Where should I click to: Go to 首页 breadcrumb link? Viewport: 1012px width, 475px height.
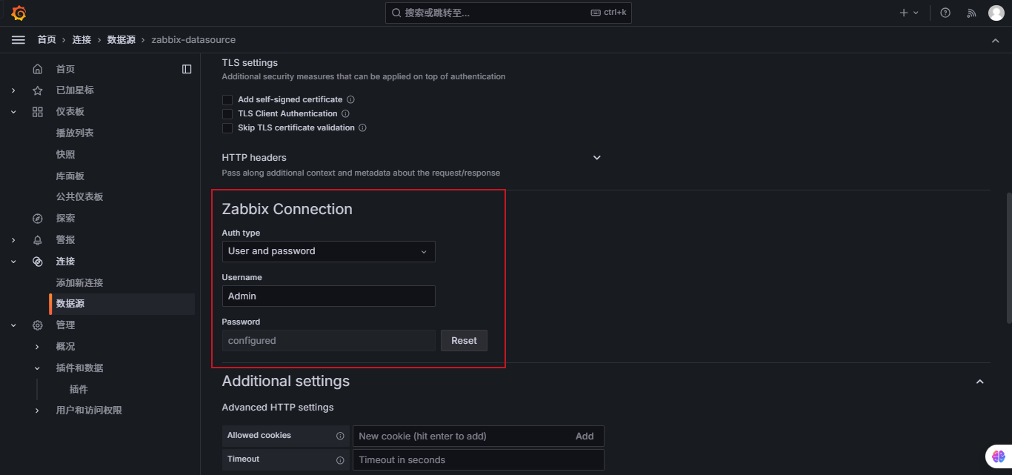47,40
